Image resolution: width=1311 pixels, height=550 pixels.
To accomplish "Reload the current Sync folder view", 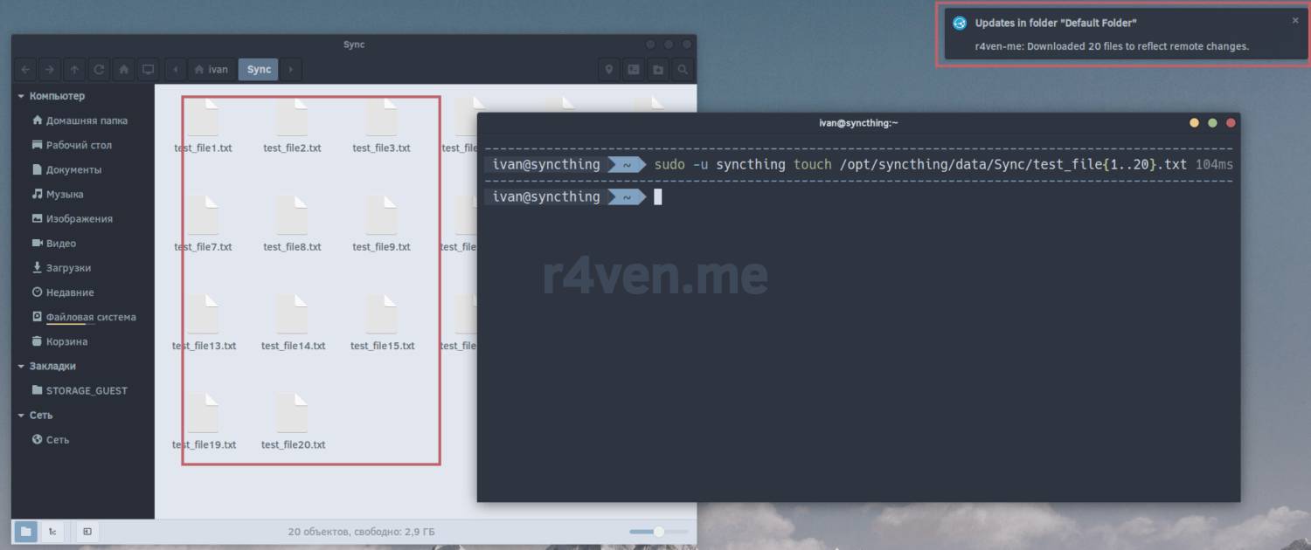I will click(99, 70).
